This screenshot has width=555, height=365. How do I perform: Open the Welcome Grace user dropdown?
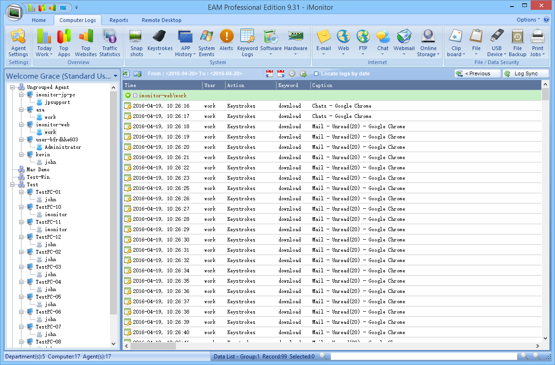(x=116, y=76)
